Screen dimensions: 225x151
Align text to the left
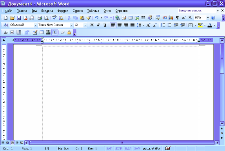(113, 25)
